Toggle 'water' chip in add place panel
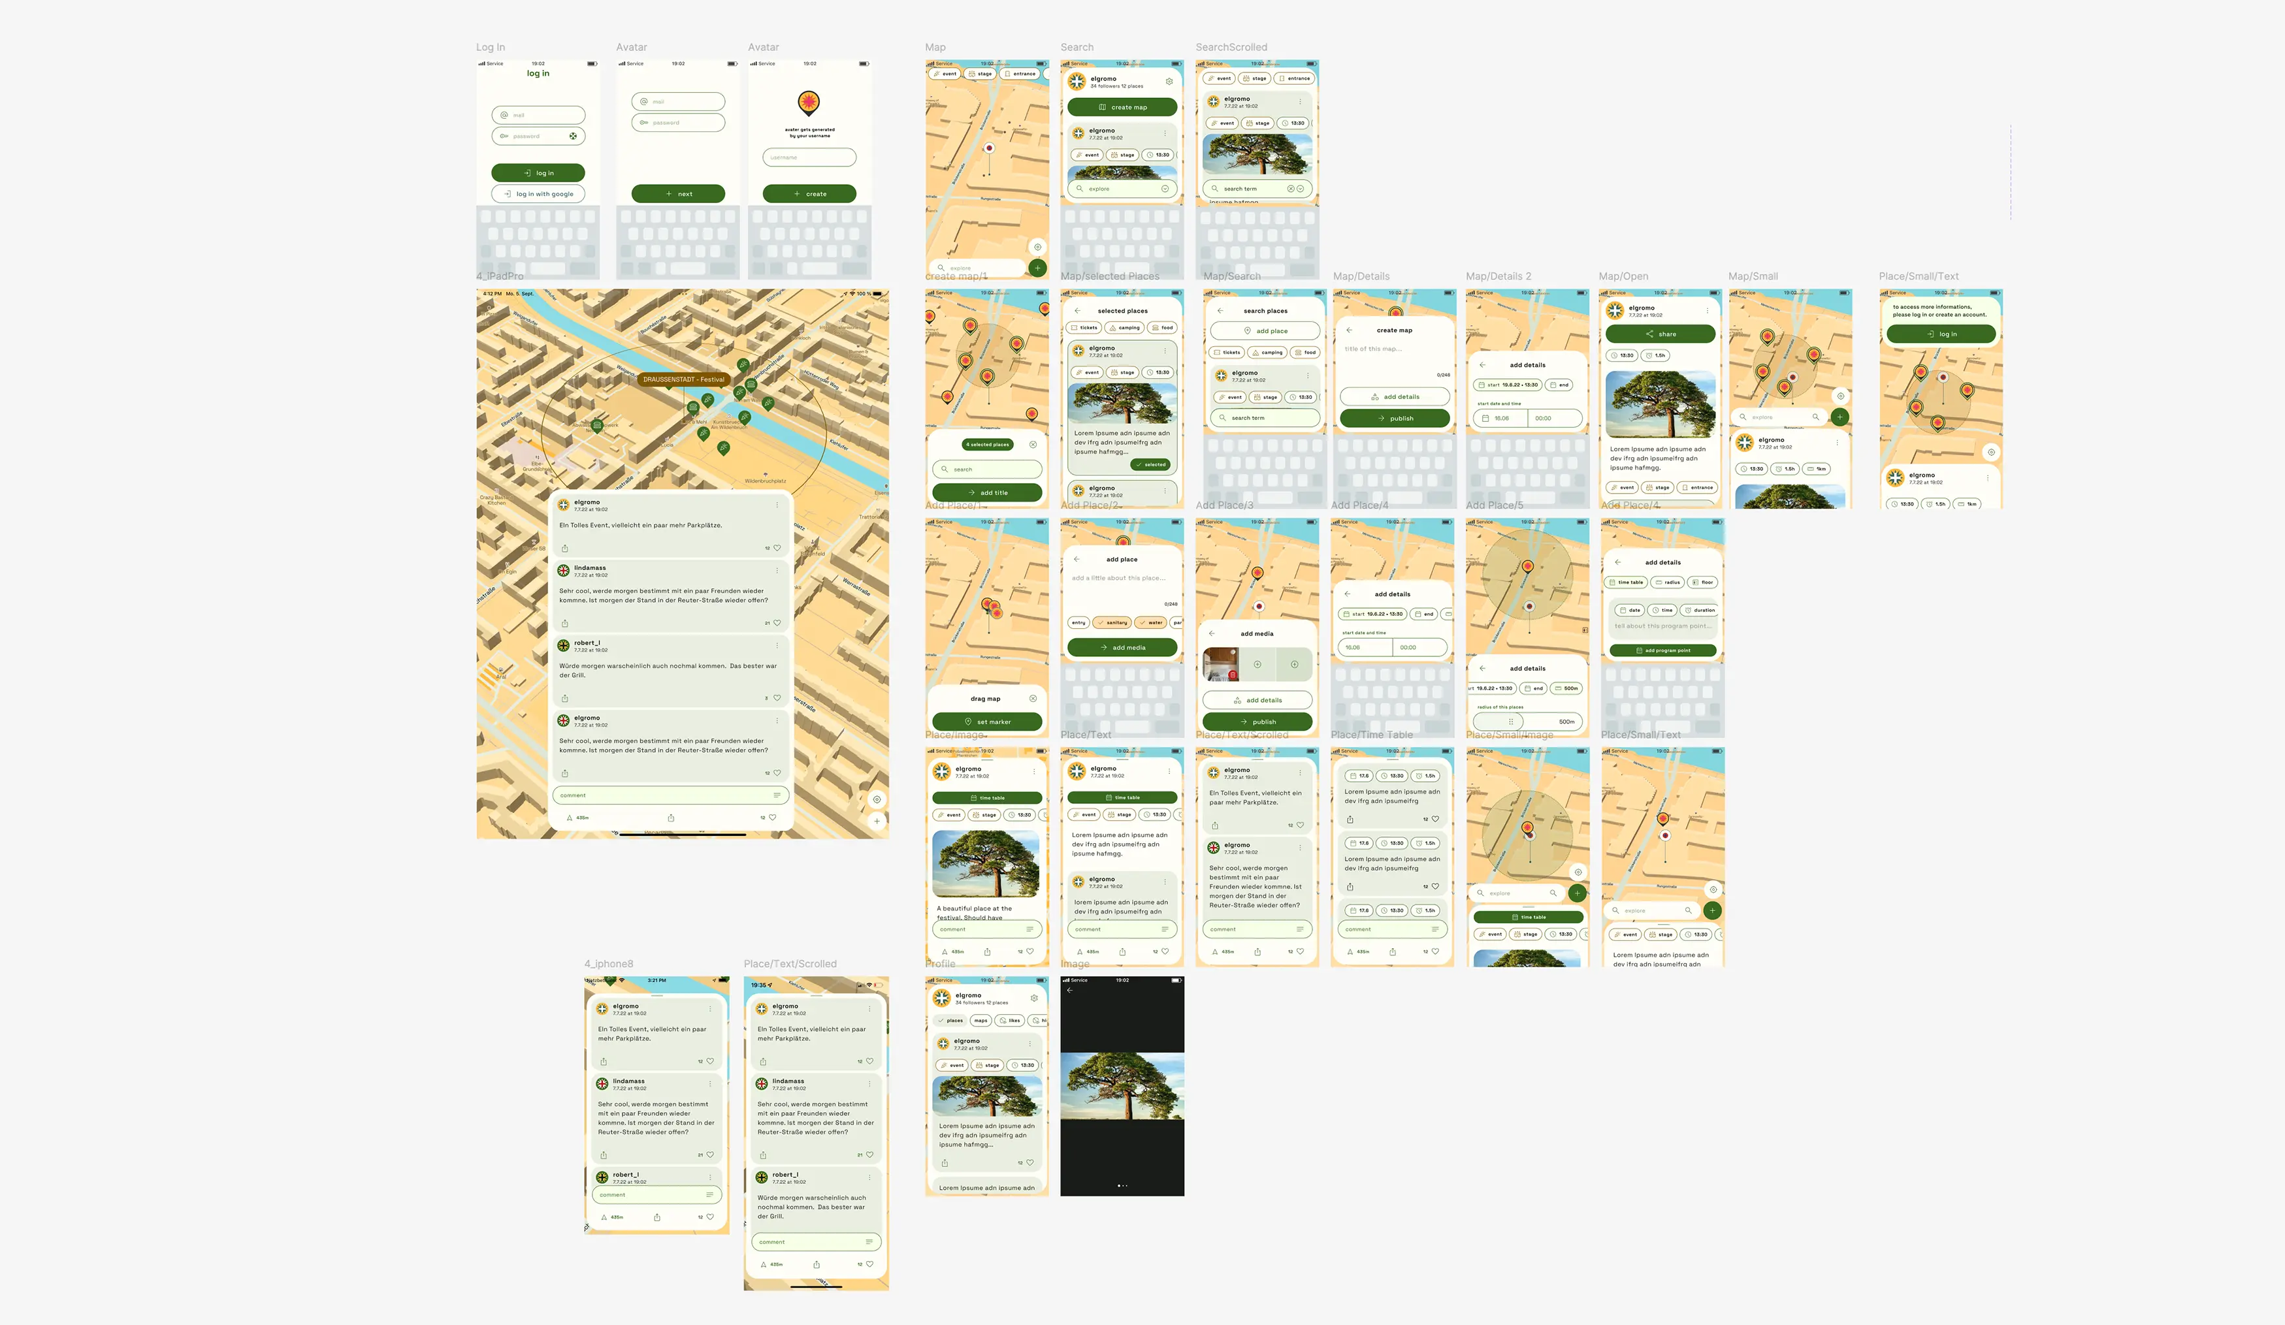2285x1325 pixels. pyautogui.click(x=1150, y=622)
